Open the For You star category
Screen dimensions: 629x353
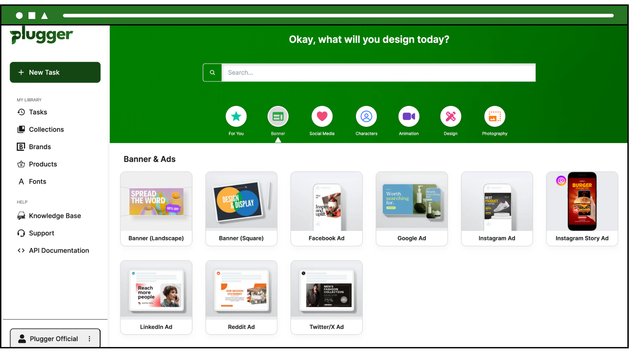(236, 116)
